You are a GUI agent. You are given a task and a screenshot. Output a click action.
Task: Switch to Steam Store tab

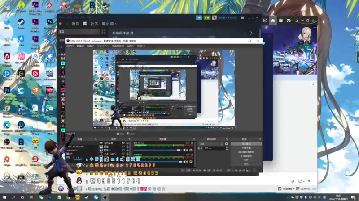(75, 24)
